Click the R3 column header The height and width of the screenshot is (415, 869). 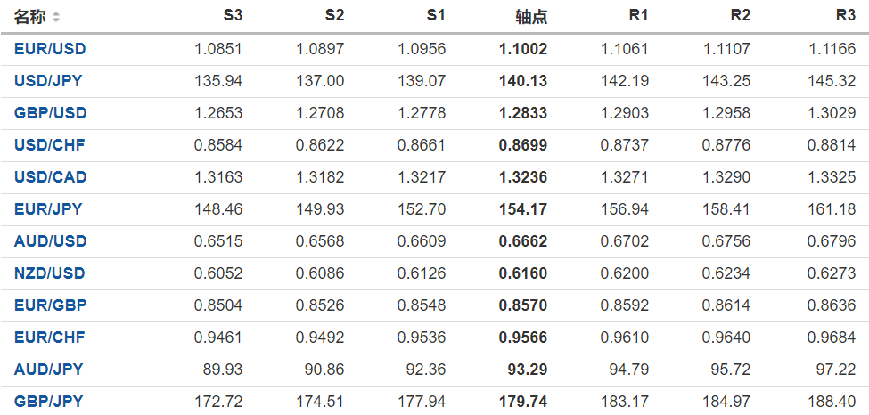(x=846, y=16)
